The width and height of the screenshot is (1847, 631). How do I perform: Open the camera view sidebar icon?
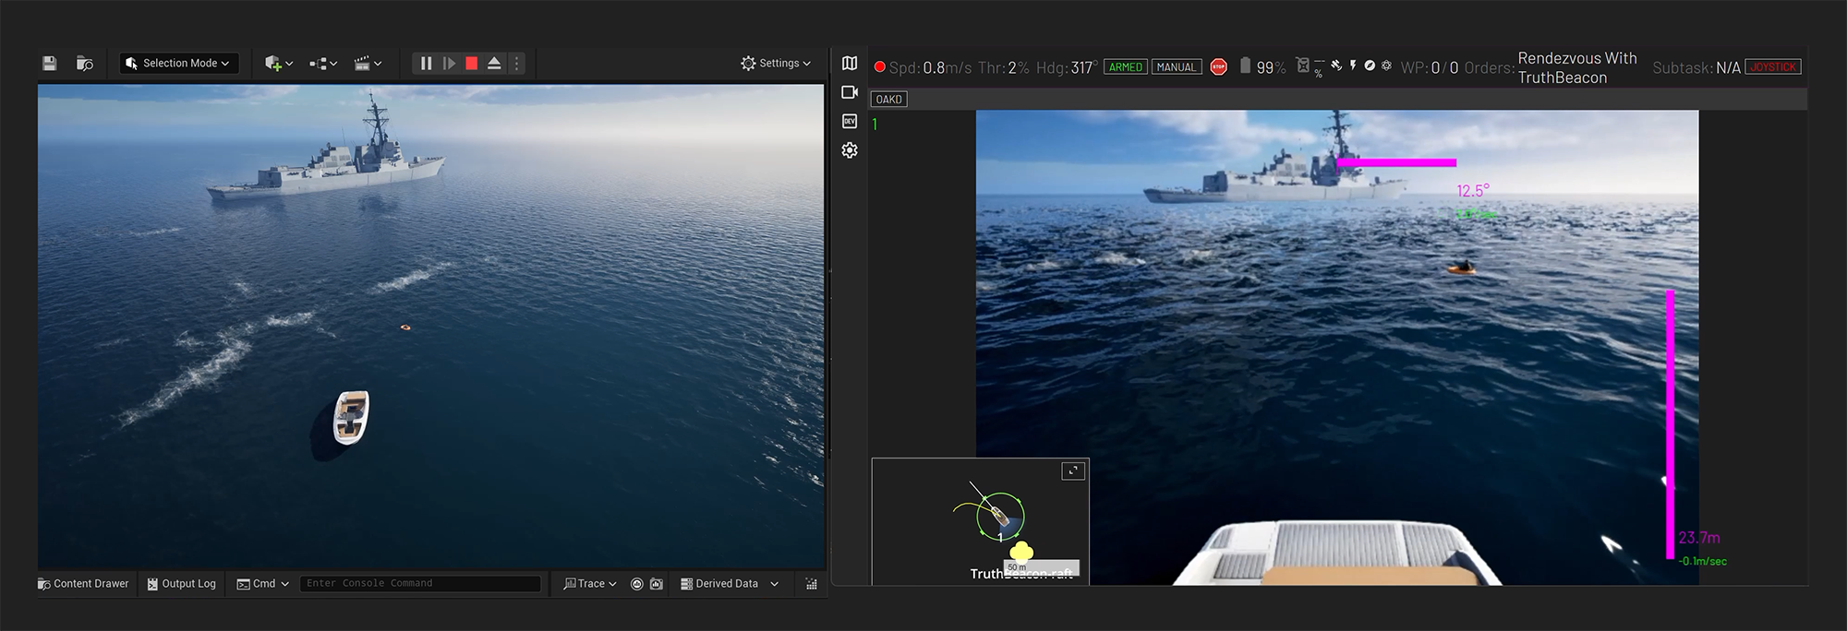click(850, 92)
